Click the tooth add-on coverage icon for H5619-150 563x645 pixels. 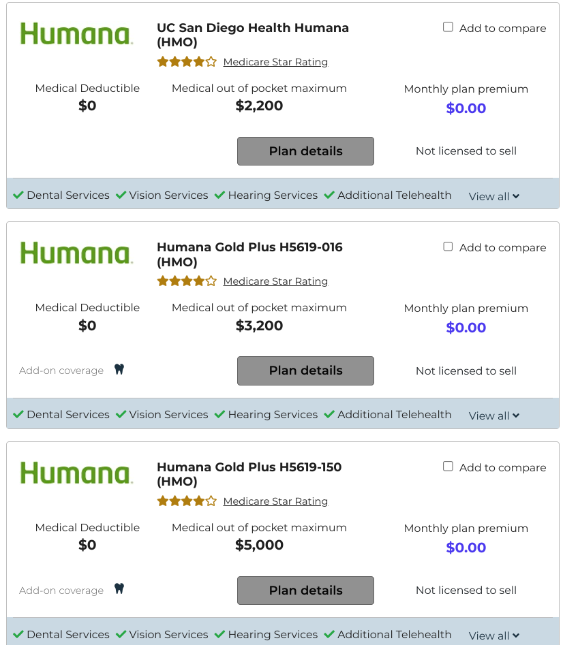[119, 588]
